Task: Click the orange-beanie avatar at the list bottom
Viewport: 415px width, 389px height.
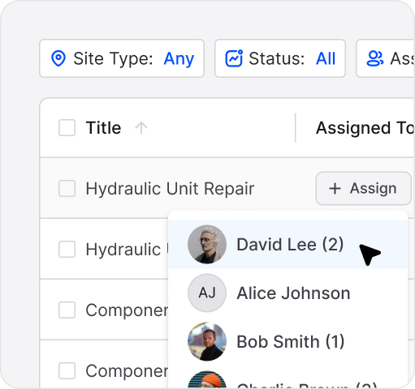Action: (x=207, y=379)
